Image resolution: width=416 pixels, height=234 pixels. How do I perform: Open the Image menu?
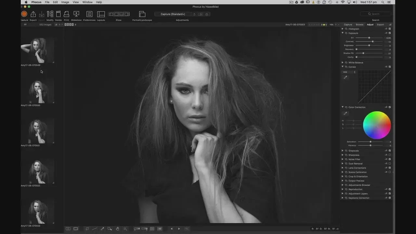coord(65,2)
